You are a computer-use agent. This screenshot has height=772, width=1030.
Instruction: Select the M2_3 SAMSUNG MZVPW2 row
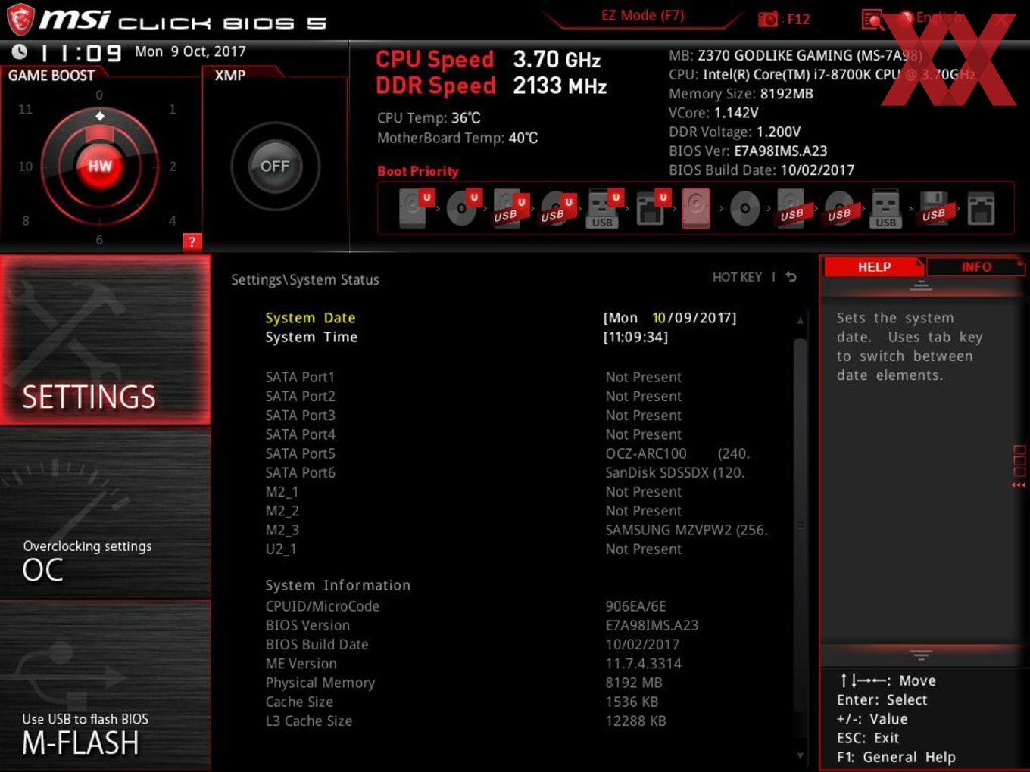(515, 530)
